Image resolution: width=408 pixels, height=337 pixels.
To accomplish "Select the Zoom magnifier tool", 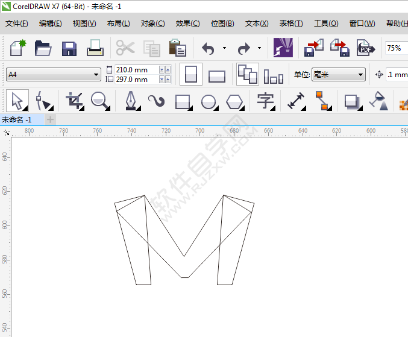I will coord(101,101).
